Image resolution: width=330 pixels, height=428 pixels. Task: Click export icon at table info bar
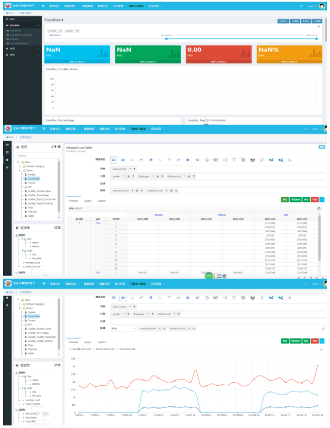(x=319, y=208)
